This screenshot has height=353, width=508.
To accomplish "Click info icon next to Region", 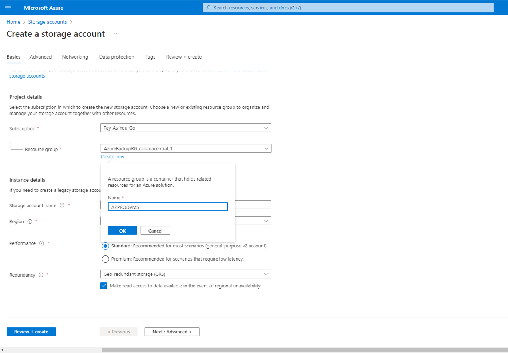I will click(x=30, y=222).
